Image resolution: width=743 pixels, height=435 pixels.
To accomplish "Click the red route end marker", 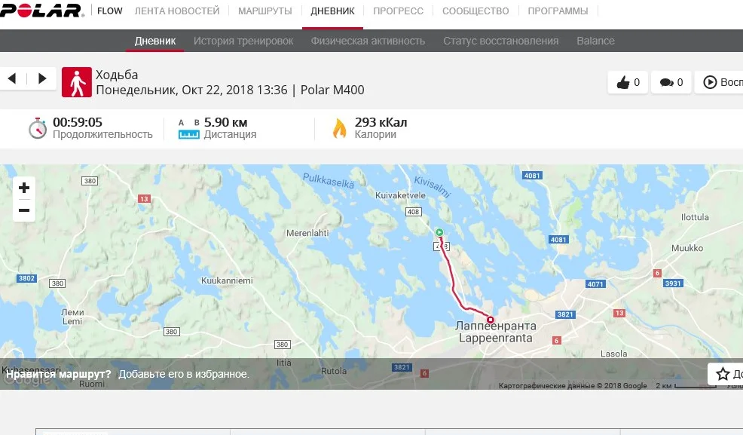I will (491, 320).
